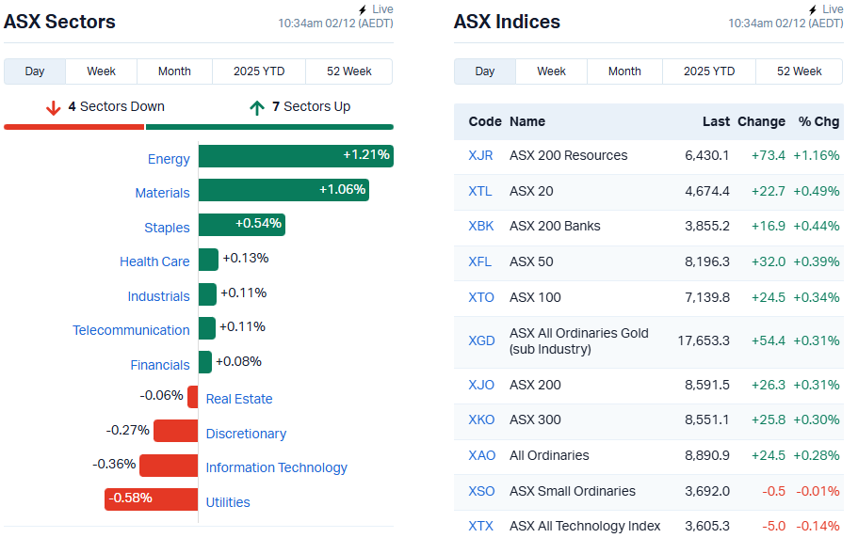The image size is (858, 538).
Task: Click the Utilities -0.58% red bar
Action: tap(151, 499)
